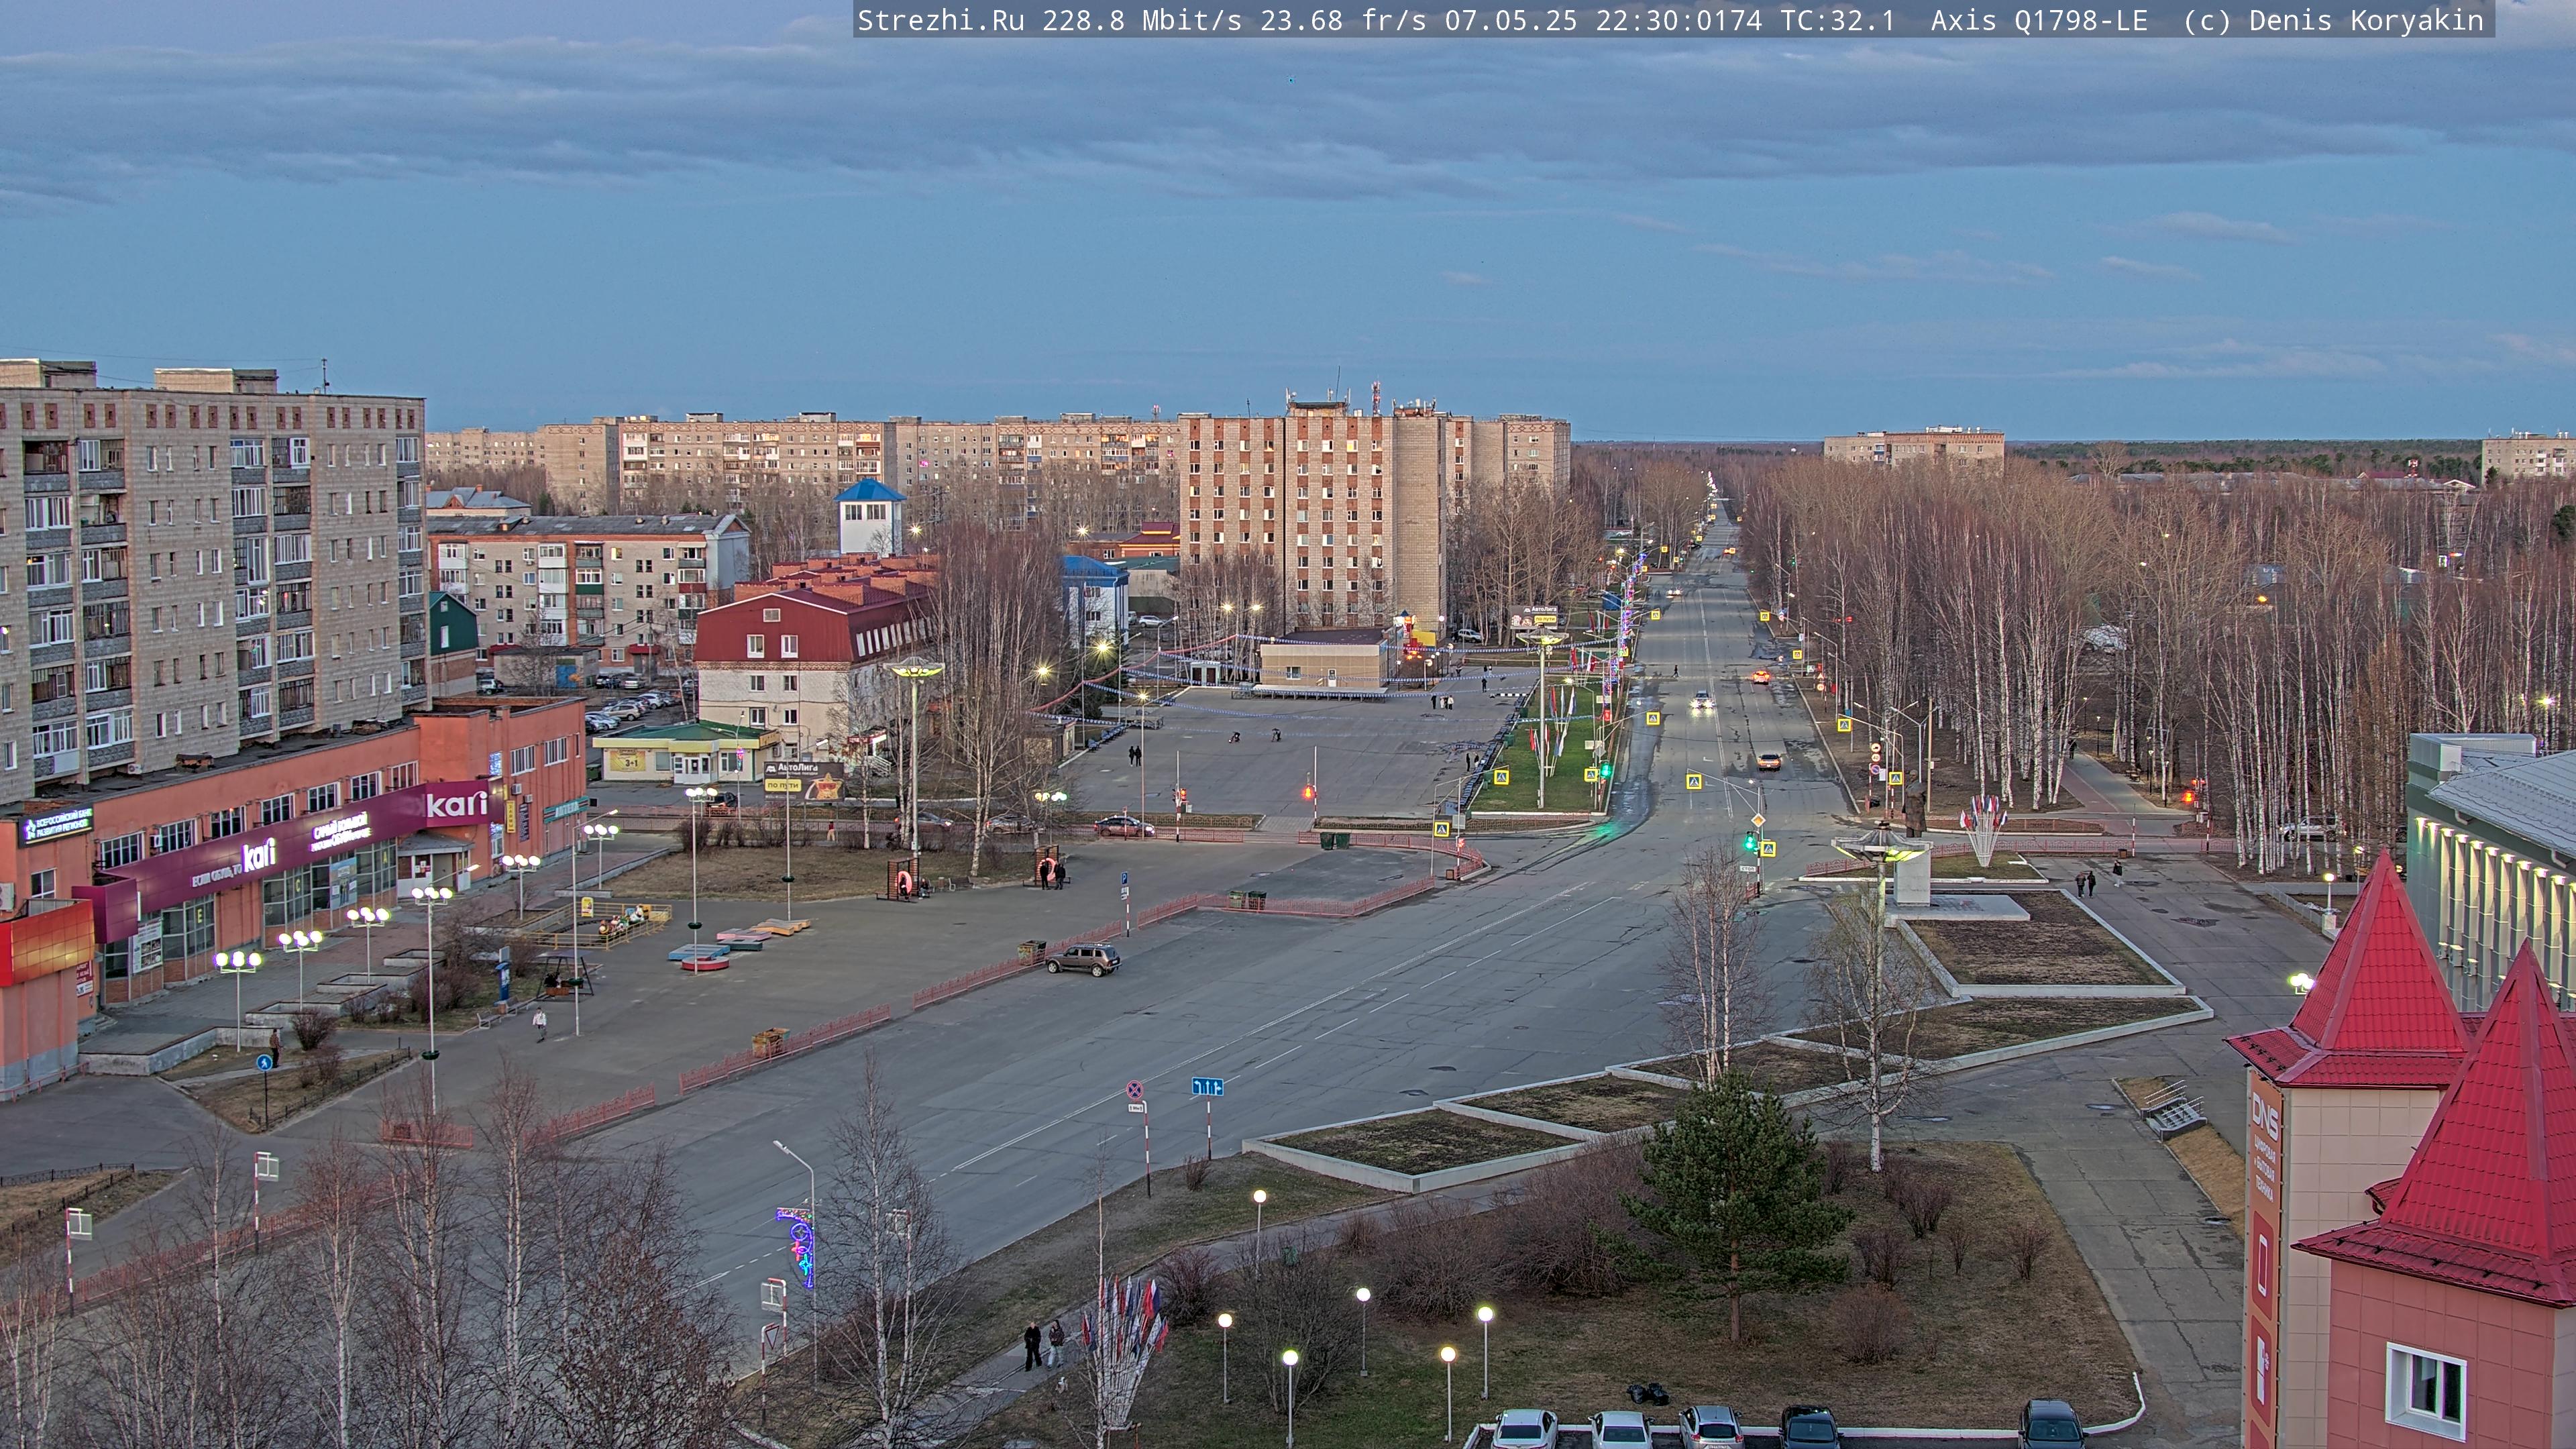The image size is (2576, 1449).
Task: Click the 22:30:0174 timestamp
Action: click(x=1678, y=20)
